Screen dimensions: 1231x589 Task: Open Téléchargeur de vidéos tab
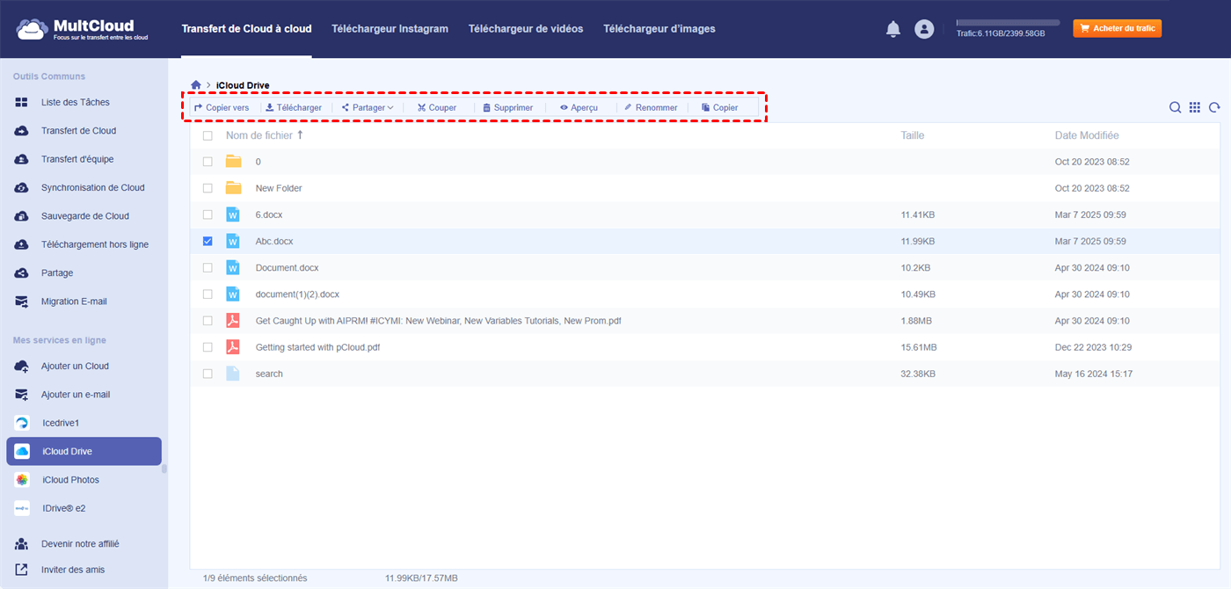tap(526, 29)
